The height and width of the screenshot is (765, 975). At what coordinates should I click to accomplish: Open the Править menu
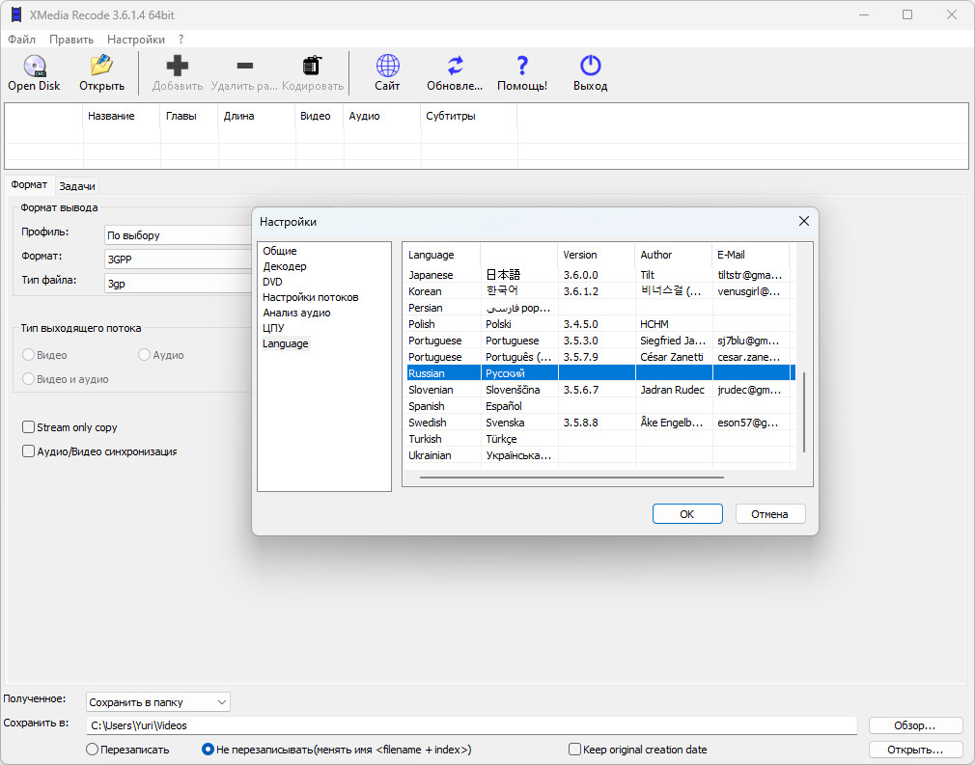tap(71, 40)
